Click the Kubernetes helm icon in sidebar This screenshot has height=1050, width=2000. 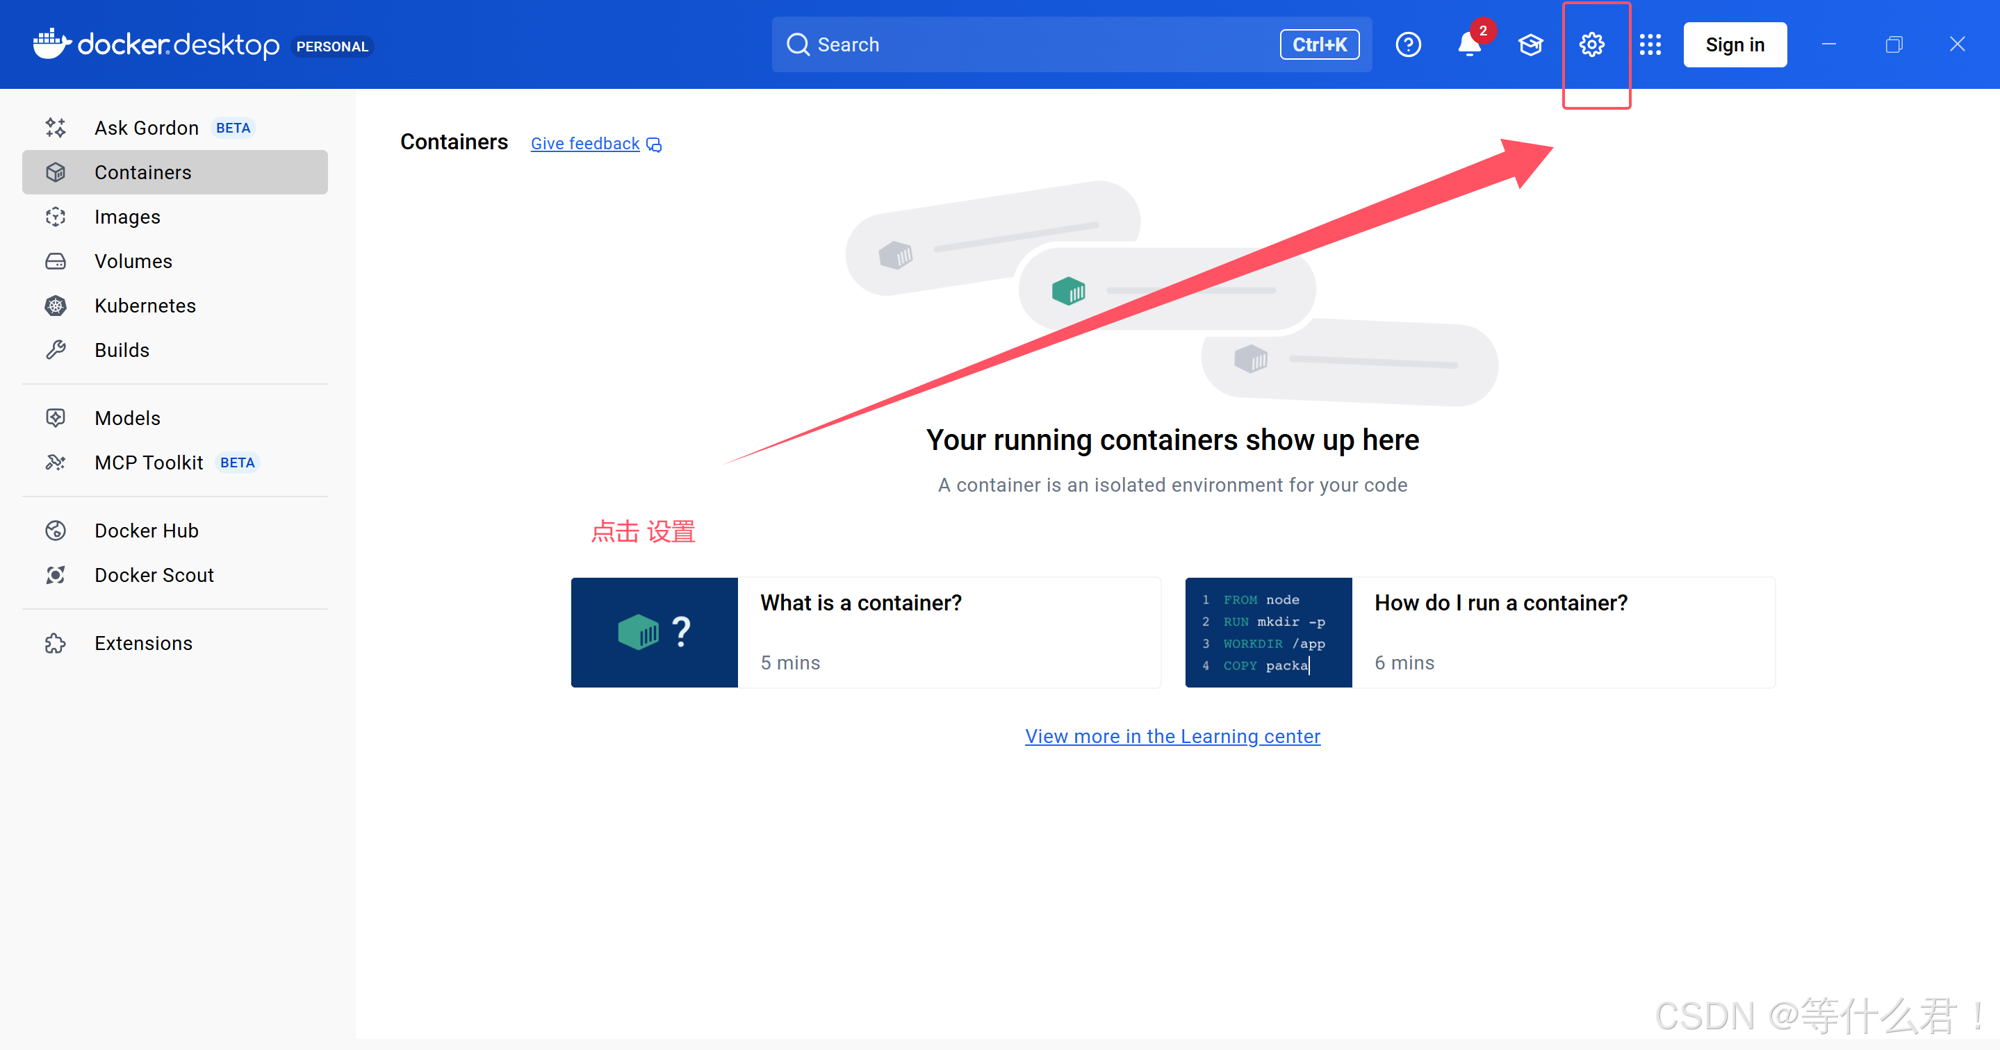[x=56, y=306]
